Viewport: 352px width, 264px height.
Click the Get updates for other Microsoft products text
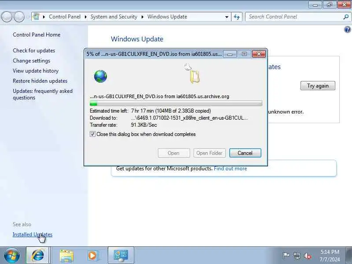[164, 169]
